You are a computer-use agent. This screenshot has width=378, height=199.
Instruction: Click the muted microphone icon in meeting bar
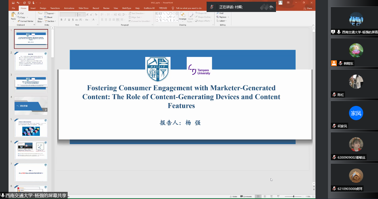tap(212, 7)
